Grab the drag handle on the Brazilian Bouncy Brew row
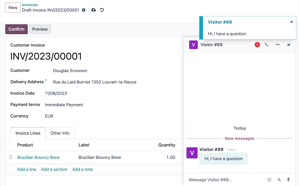Screen dimensions: 299x186 click(x=11, y=157)
